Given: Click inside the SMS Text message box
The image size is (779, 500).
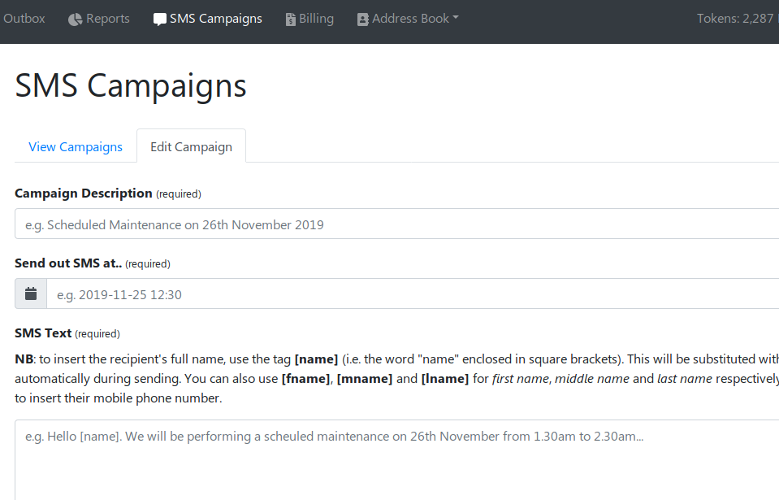Looking at the screenshot, I should click(397, 459).
